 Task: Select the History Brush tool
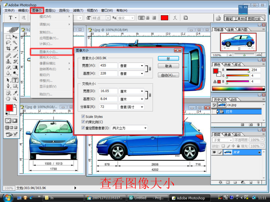point(15,61)
